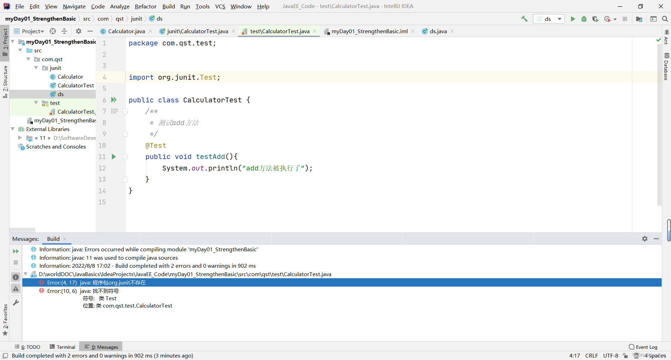Start debugging with the bug icon

584,19
